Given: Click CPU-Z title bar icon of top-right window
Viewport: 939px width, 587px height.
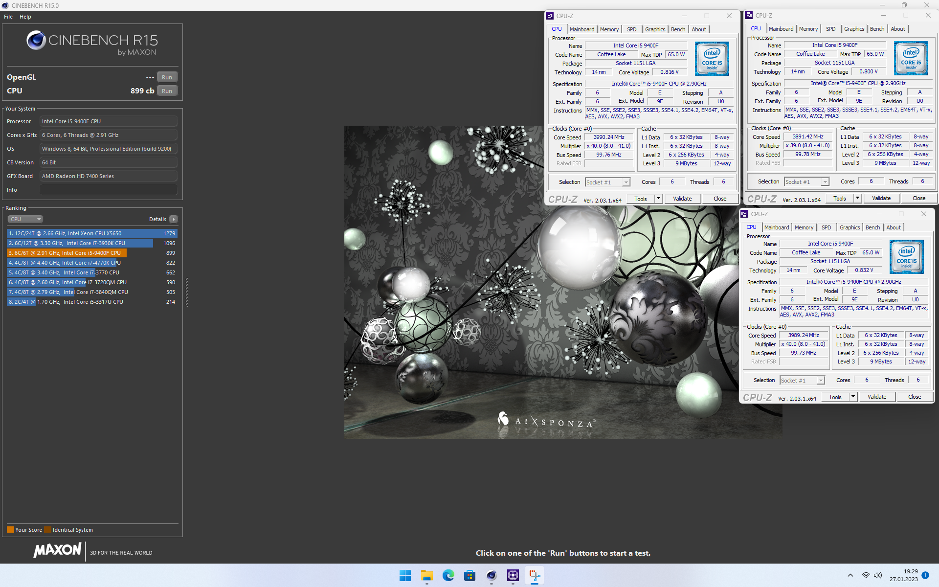Looking at the screenshot, I should click(749, 15).
